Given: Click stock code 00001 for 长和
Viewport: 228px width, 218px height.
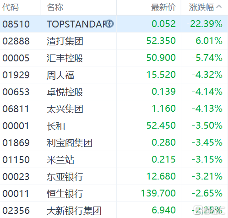Looking at the screenshot, I should coord(16,126).
